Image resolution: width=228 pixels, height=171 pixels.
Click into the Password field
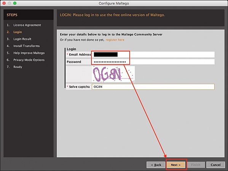[x=153, y=62]
